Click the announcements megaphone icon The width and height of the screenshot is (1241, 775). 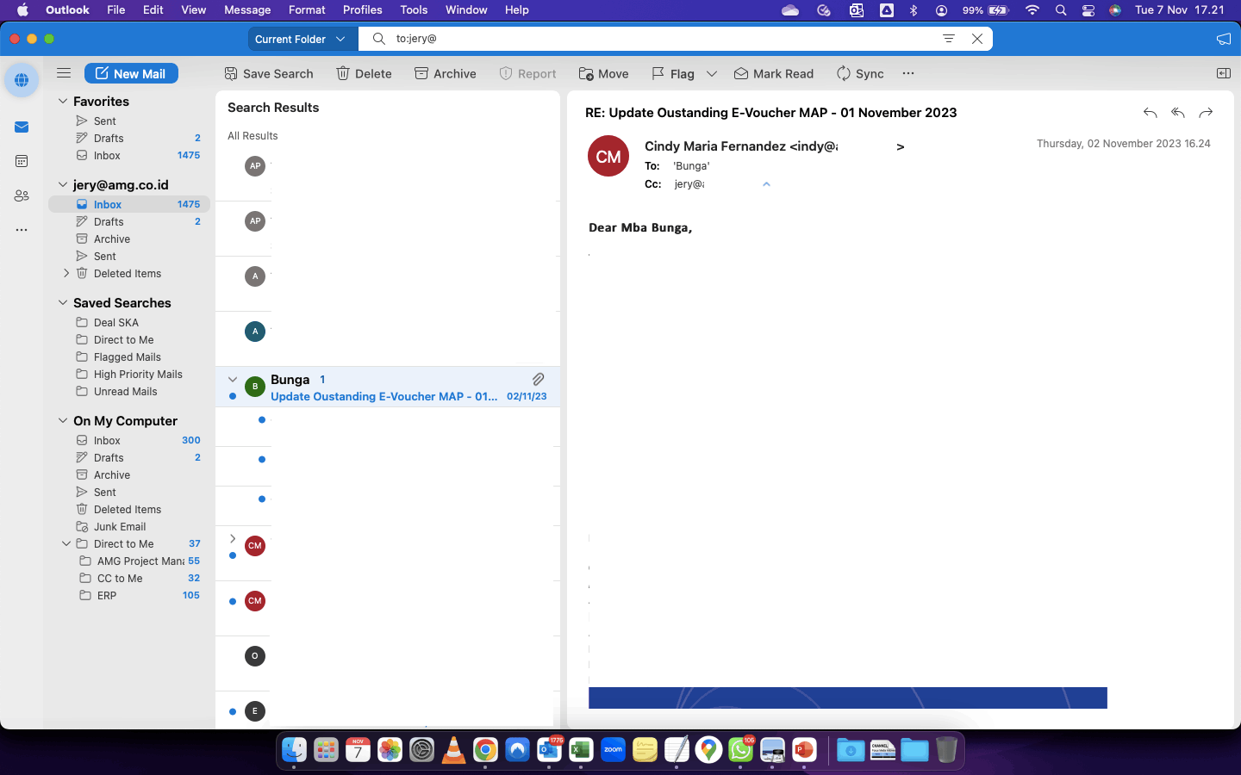pyautogui.click(x=1223, y=39)
